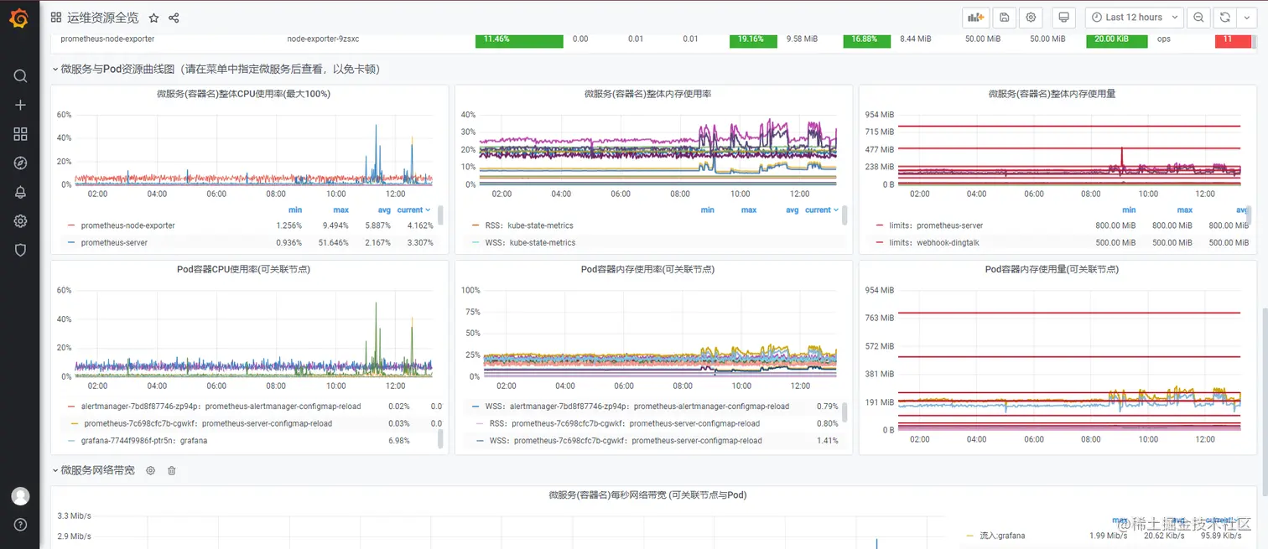Image resolution: width=1268 pixels, height=549 pixels.
Task: Toggle prometheus-server series in CPU legend
Action: [x=114, y=243]
